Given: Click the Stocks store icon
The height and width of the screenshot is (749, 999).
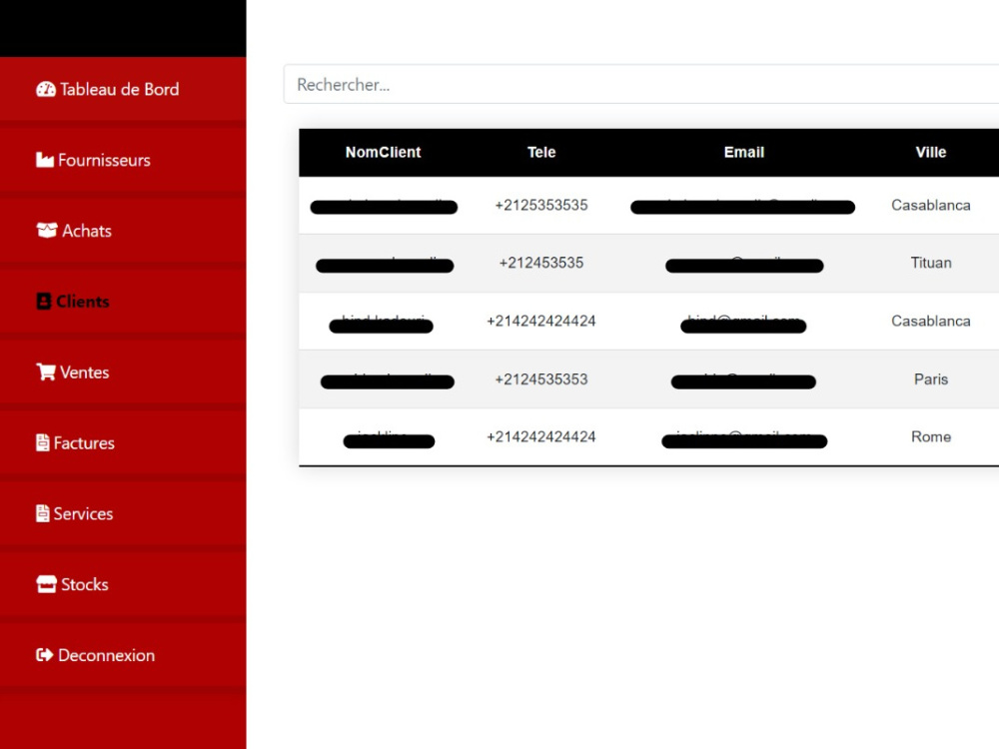Looking at the screenshot, I should coord(47,584).
